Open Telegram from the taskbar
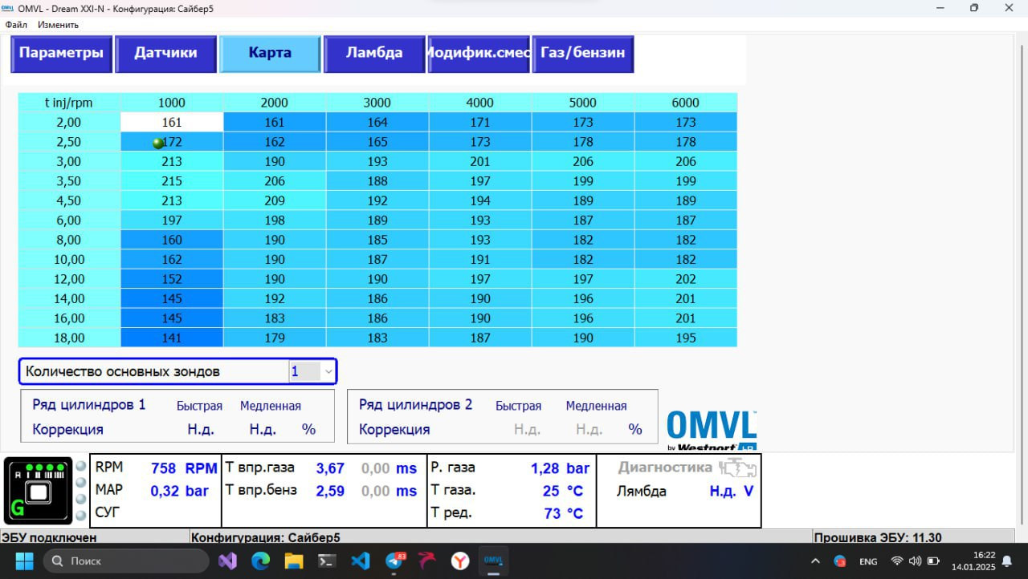This screenshot has height=579, width=1028. [x=394, y=561]
